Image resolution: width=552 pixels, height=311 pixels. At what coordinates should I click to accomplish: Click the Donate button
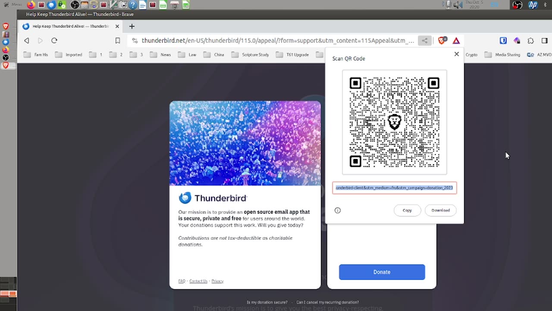pyautogui.click(x=382, y=272)
